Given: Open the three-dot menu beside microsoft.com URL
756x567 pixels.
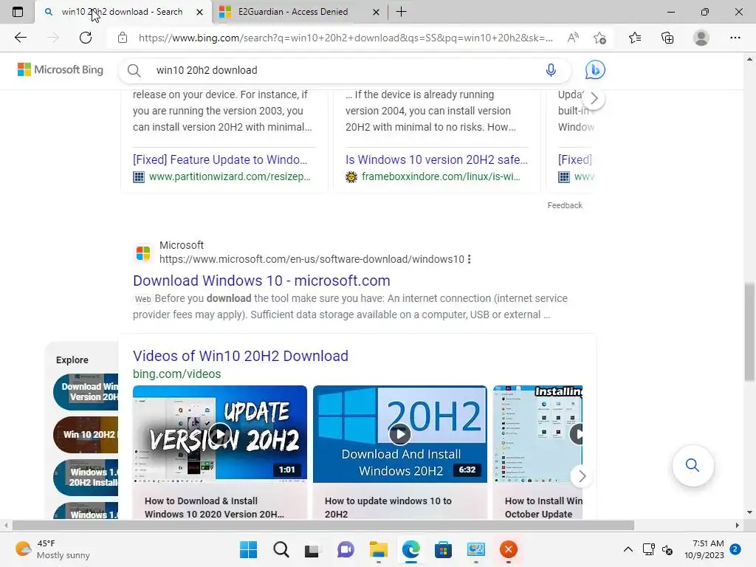Looking at the screenshot, I should click(469, 259).
